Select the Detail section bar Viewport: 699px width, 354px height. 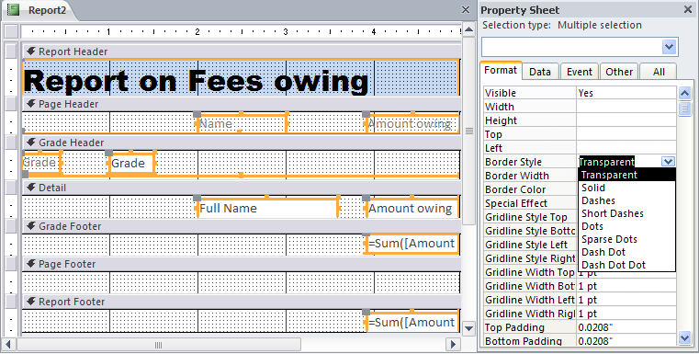pyautogui.click(x=242, y=188)
